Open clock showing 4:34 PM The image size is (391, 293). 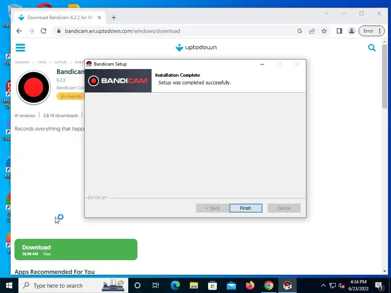click(358, 285)
